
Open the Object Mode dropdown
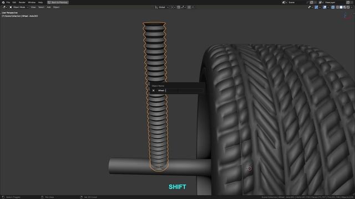(x=19, y=7)
